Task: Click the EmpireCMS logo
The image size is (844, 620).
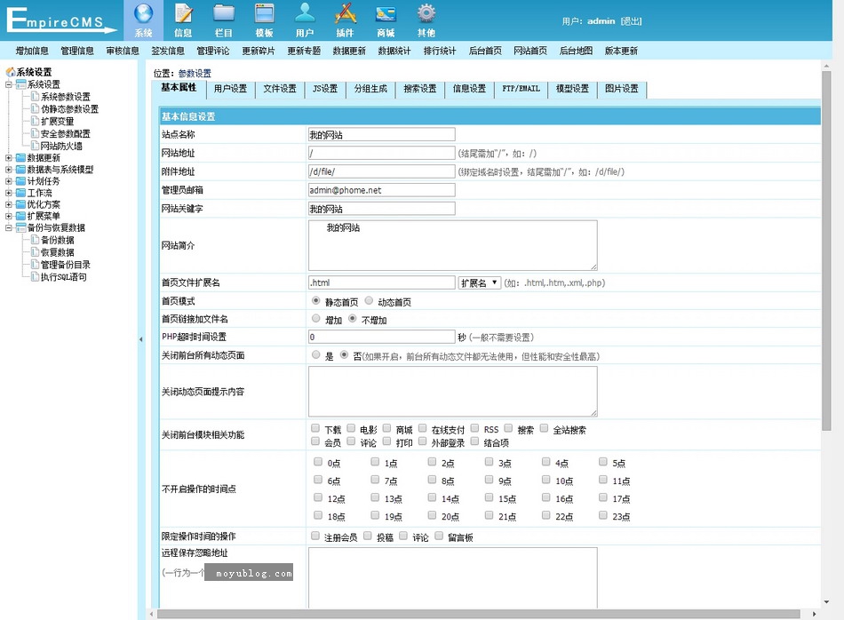Action: pyautogui.click(x=60, y=20)
